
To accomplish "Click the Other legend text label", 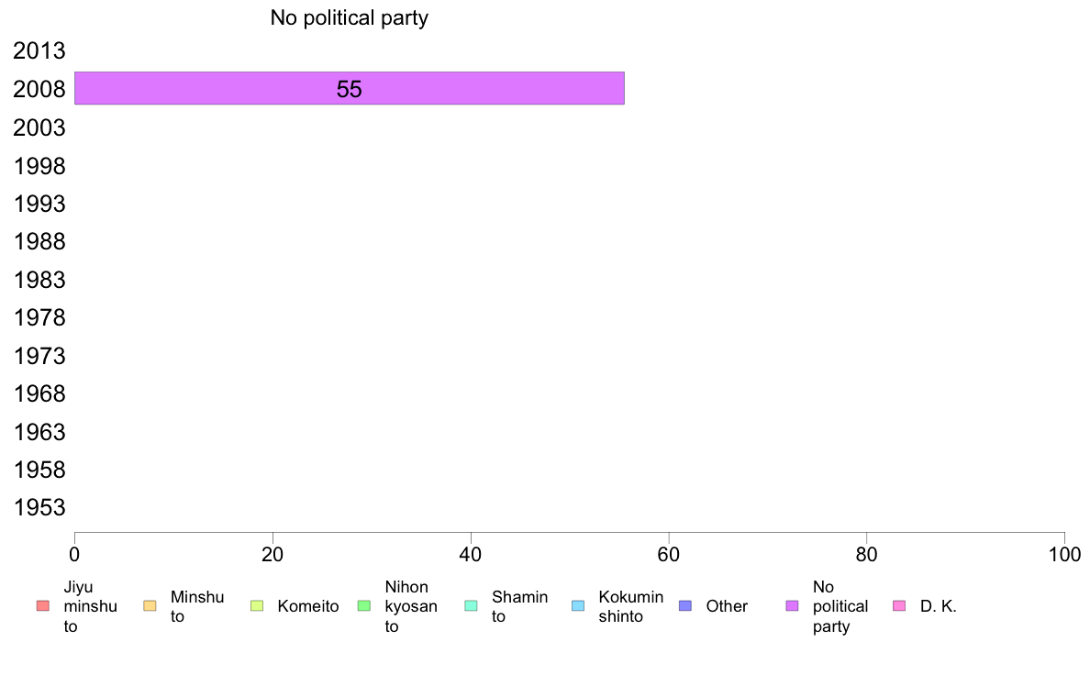I will (728, 606).
